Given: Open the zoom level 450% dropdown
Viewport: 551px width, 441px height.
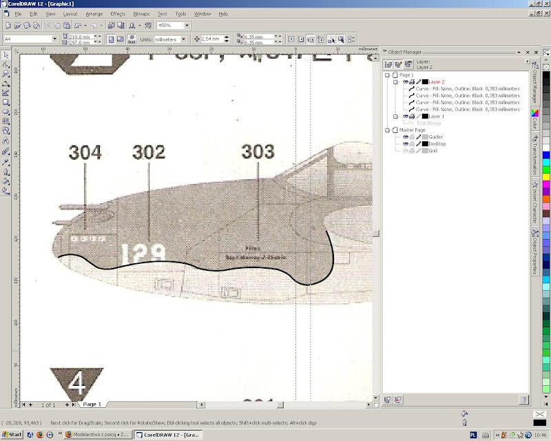Looking at the screenshot, I should 187,25.
